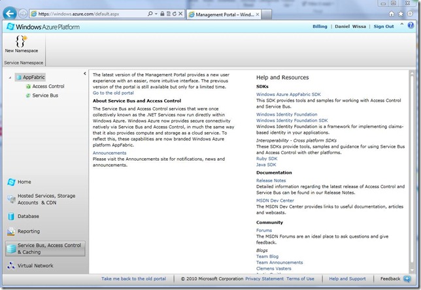Screen dimensions: 421x290
Task: Open the Privacy Statement link
Action: pyautogui.click(x=265, y=279)
